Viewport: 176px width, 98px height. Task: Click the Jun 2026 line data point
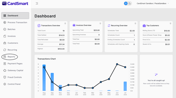117,64
